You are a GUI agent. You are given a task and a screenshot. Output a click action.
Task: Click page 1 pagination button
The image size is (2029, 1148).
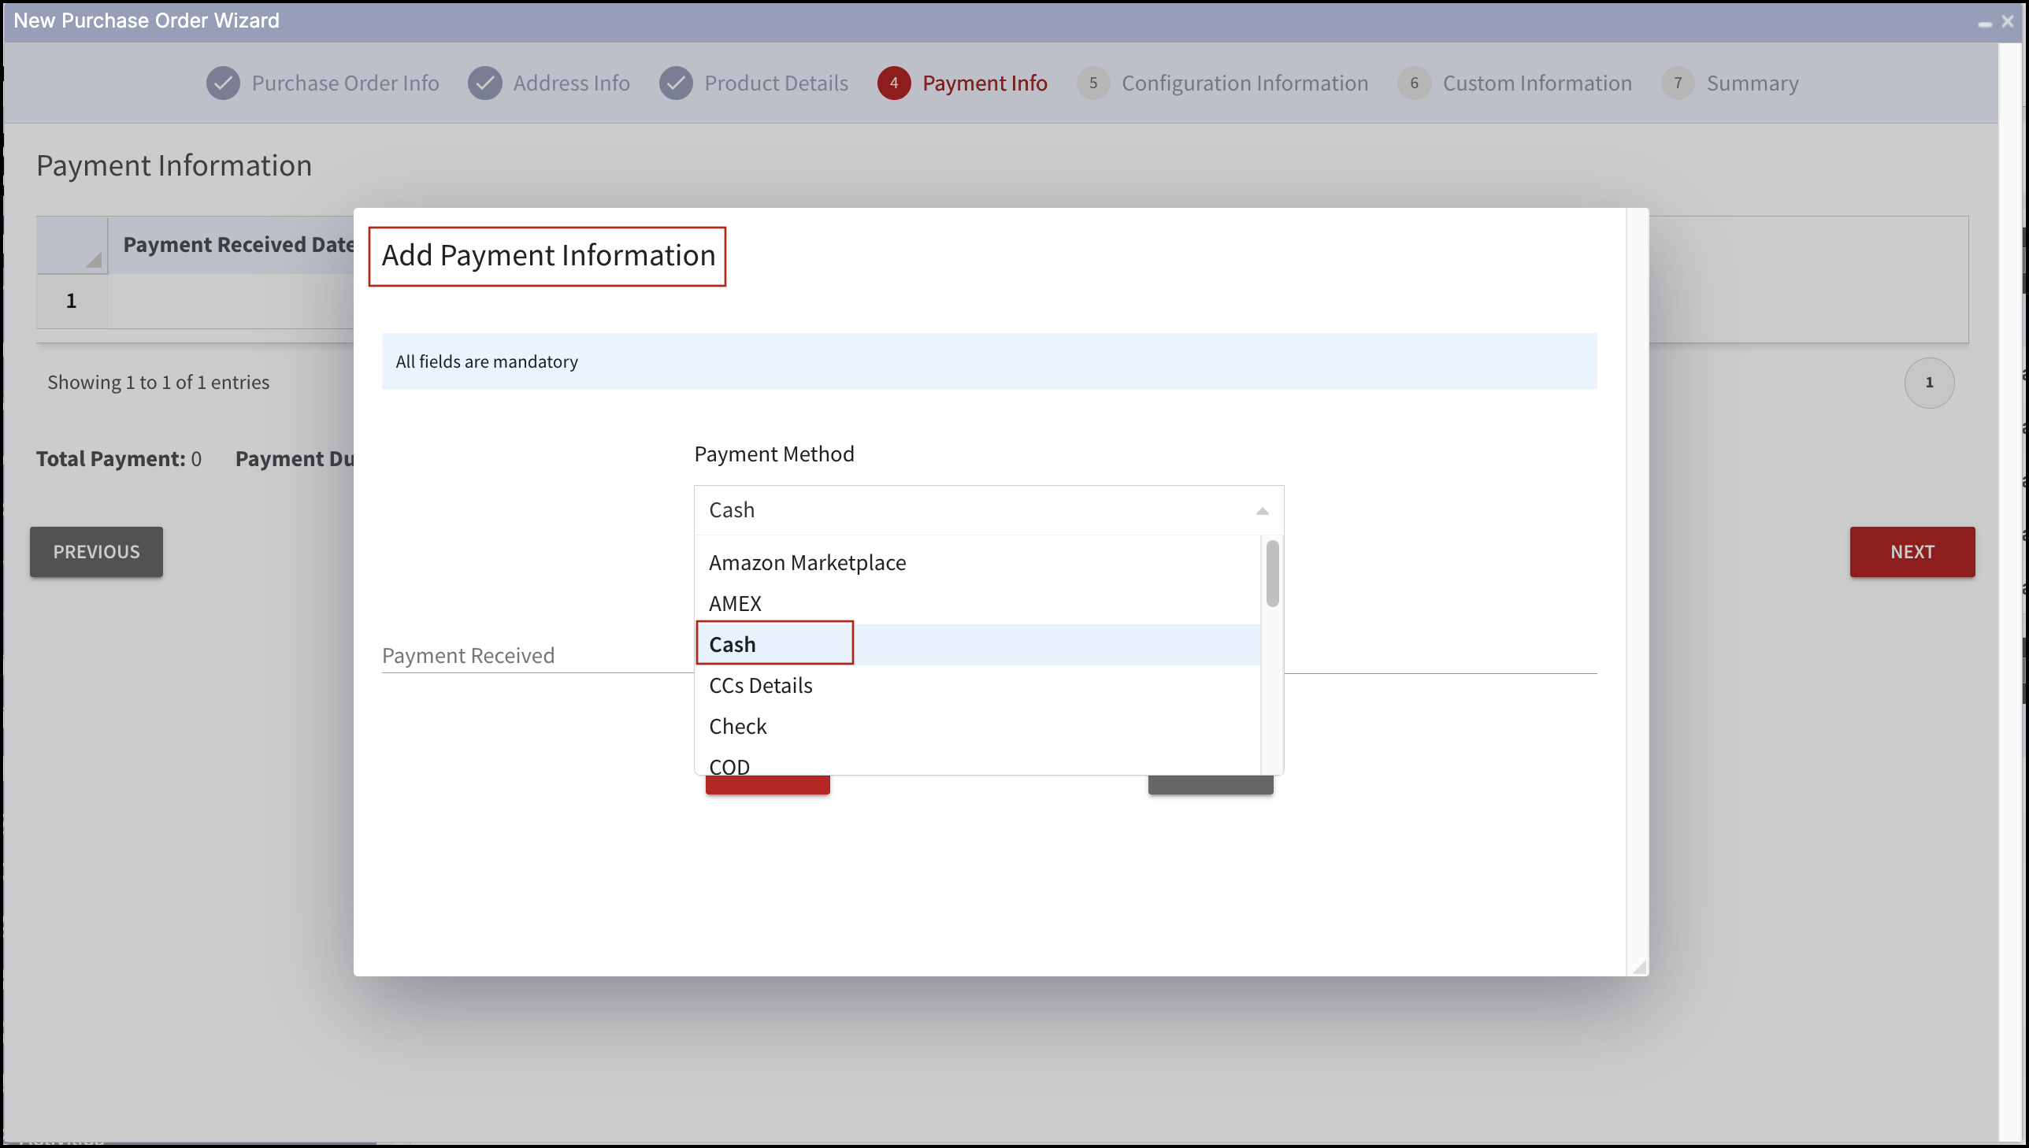[x=1929, y=383]
